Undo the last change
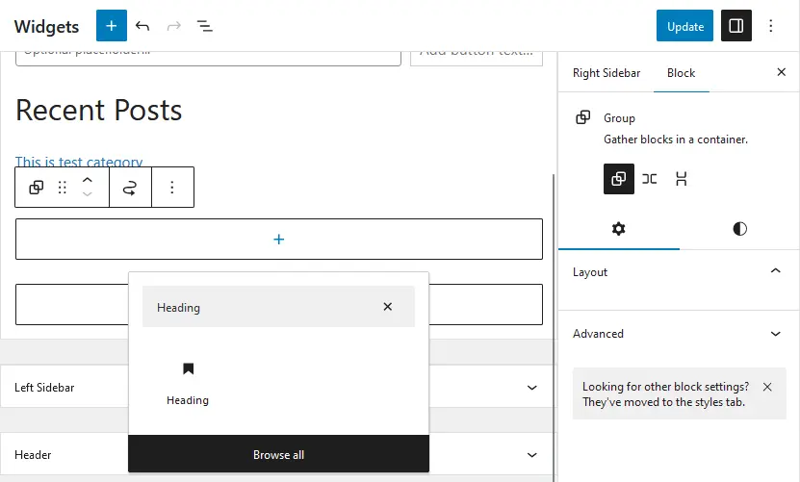The height and width of the screenshot is (482, 800). coord(142,26)
